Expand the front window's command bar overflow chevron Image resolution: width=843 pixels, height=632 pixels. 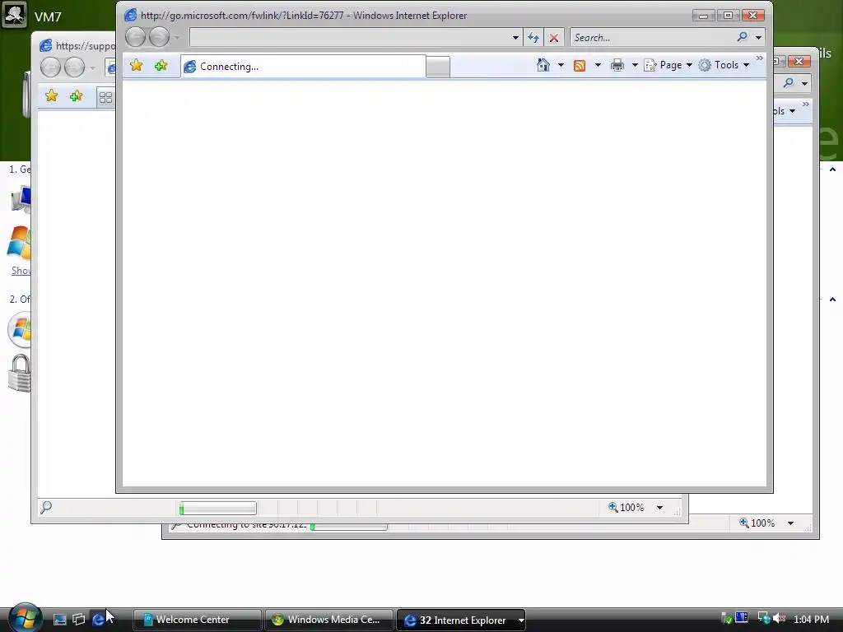pos(759,58)
